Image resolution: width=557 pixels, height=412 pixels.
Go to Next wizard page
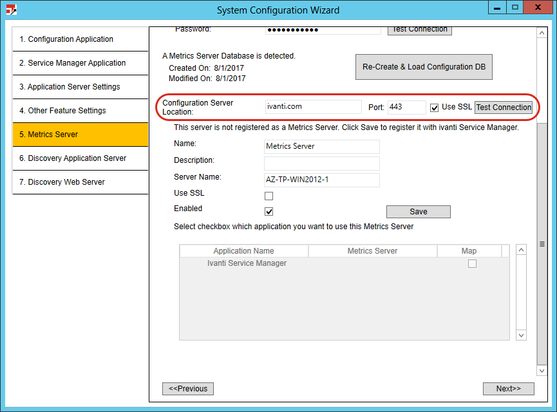pyautogui.click(x=509, y=389)
